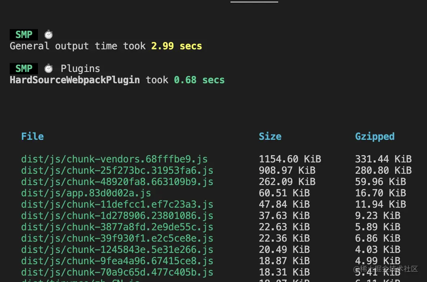The width and height of the screenshot is (427, 282).
Task: Select the File column header
Action: (32, 137)
